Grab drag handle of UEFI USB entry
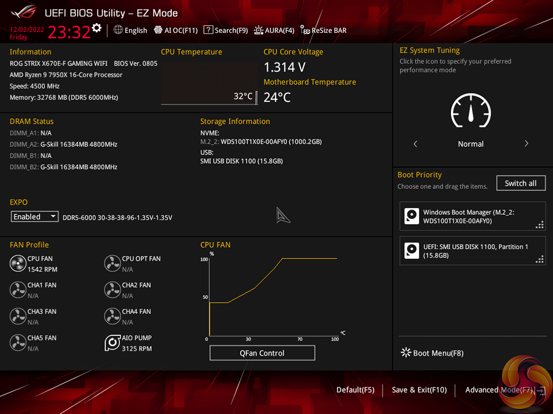Screen dimensions: 553x414 [x=539, y=260]
